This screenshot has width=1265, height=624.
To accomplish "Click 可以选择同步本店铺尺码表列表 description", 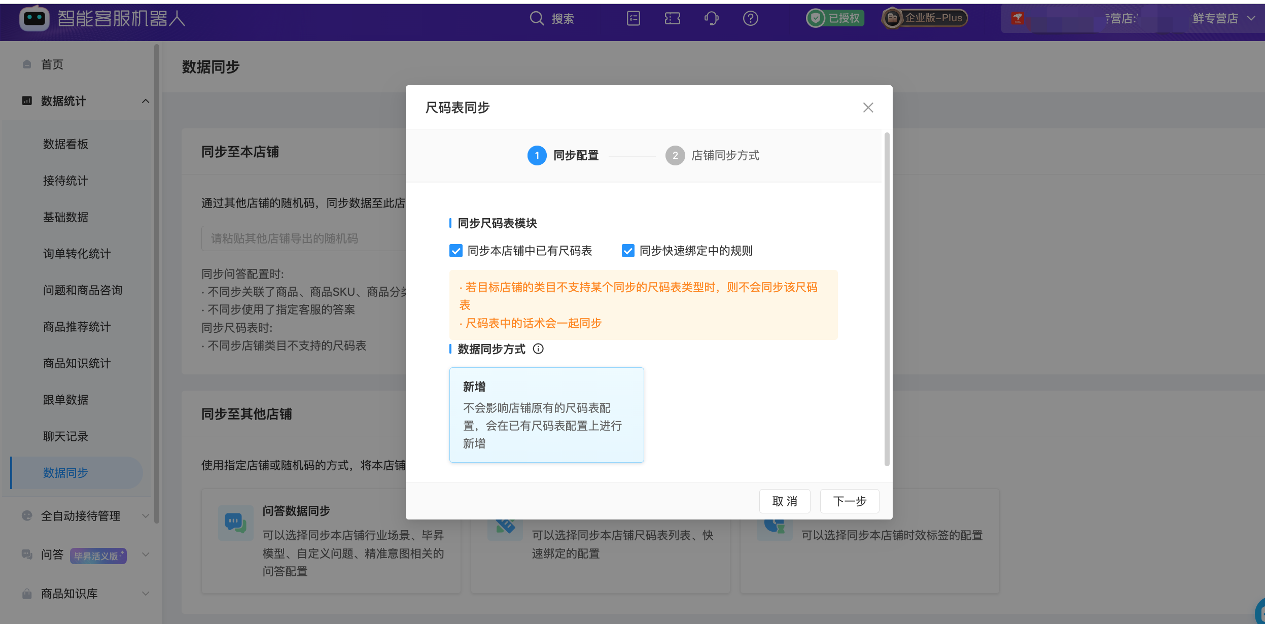I will [x=623, y=544].
